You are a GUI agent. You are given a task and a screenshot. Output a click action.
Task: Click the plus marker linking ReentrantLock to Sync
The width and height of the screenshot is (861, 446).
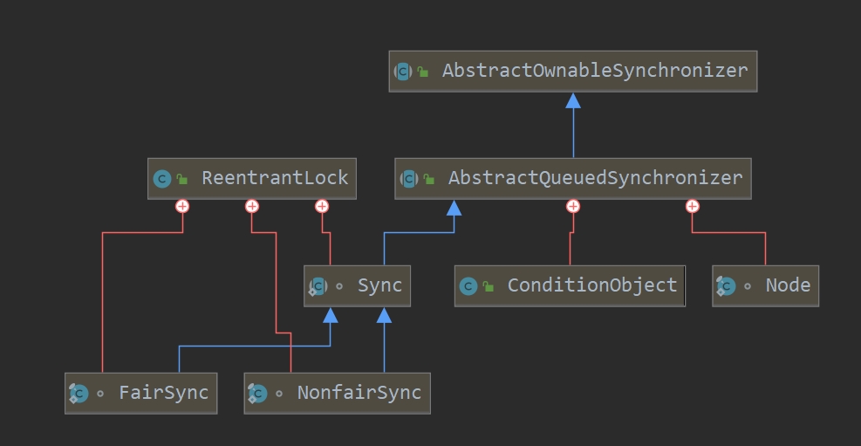322,206
